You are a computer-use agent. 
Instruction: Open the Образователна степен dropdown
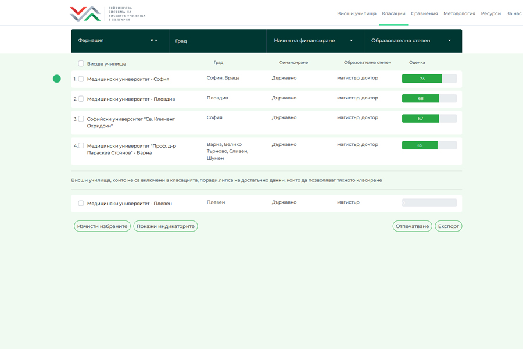point(413,41)
